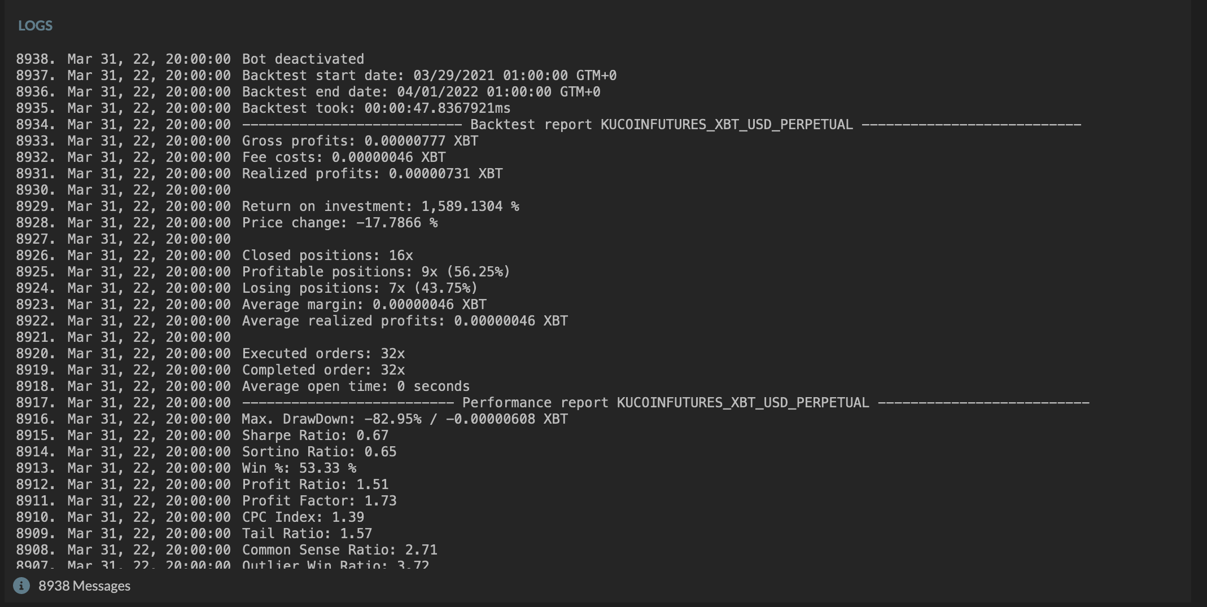Select the Sharpe Ratio log entry
The image size is (1207, 607).
click(x=202, y=436)
